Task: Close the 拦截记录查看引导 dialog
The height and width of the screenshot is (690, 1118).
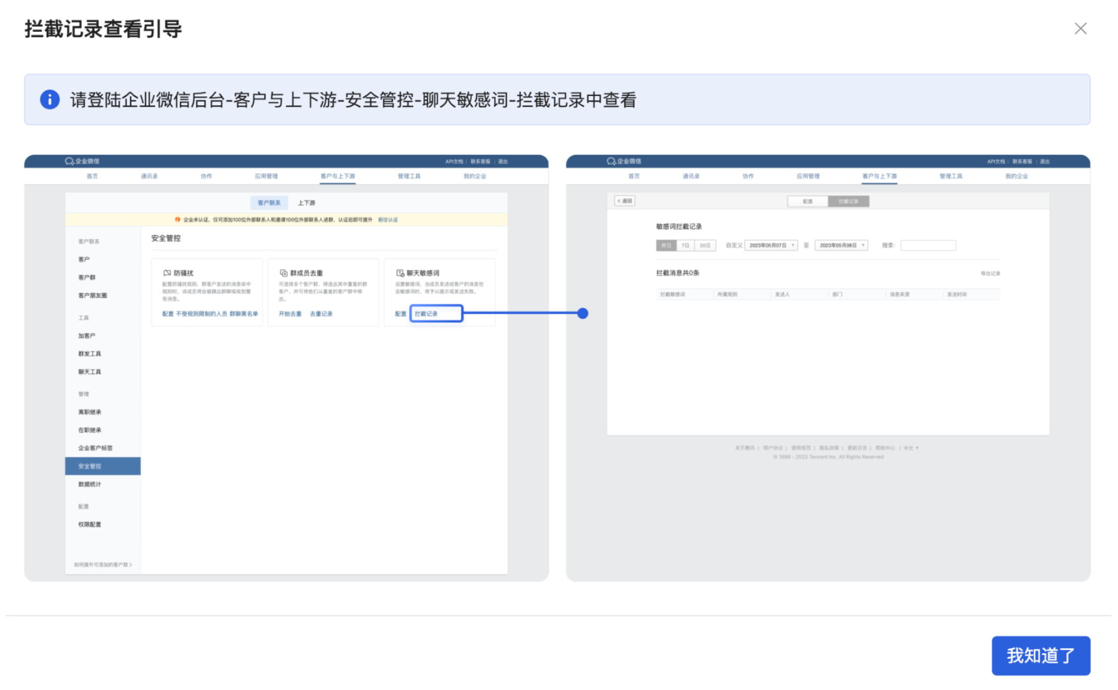Action: (1080, 29)
